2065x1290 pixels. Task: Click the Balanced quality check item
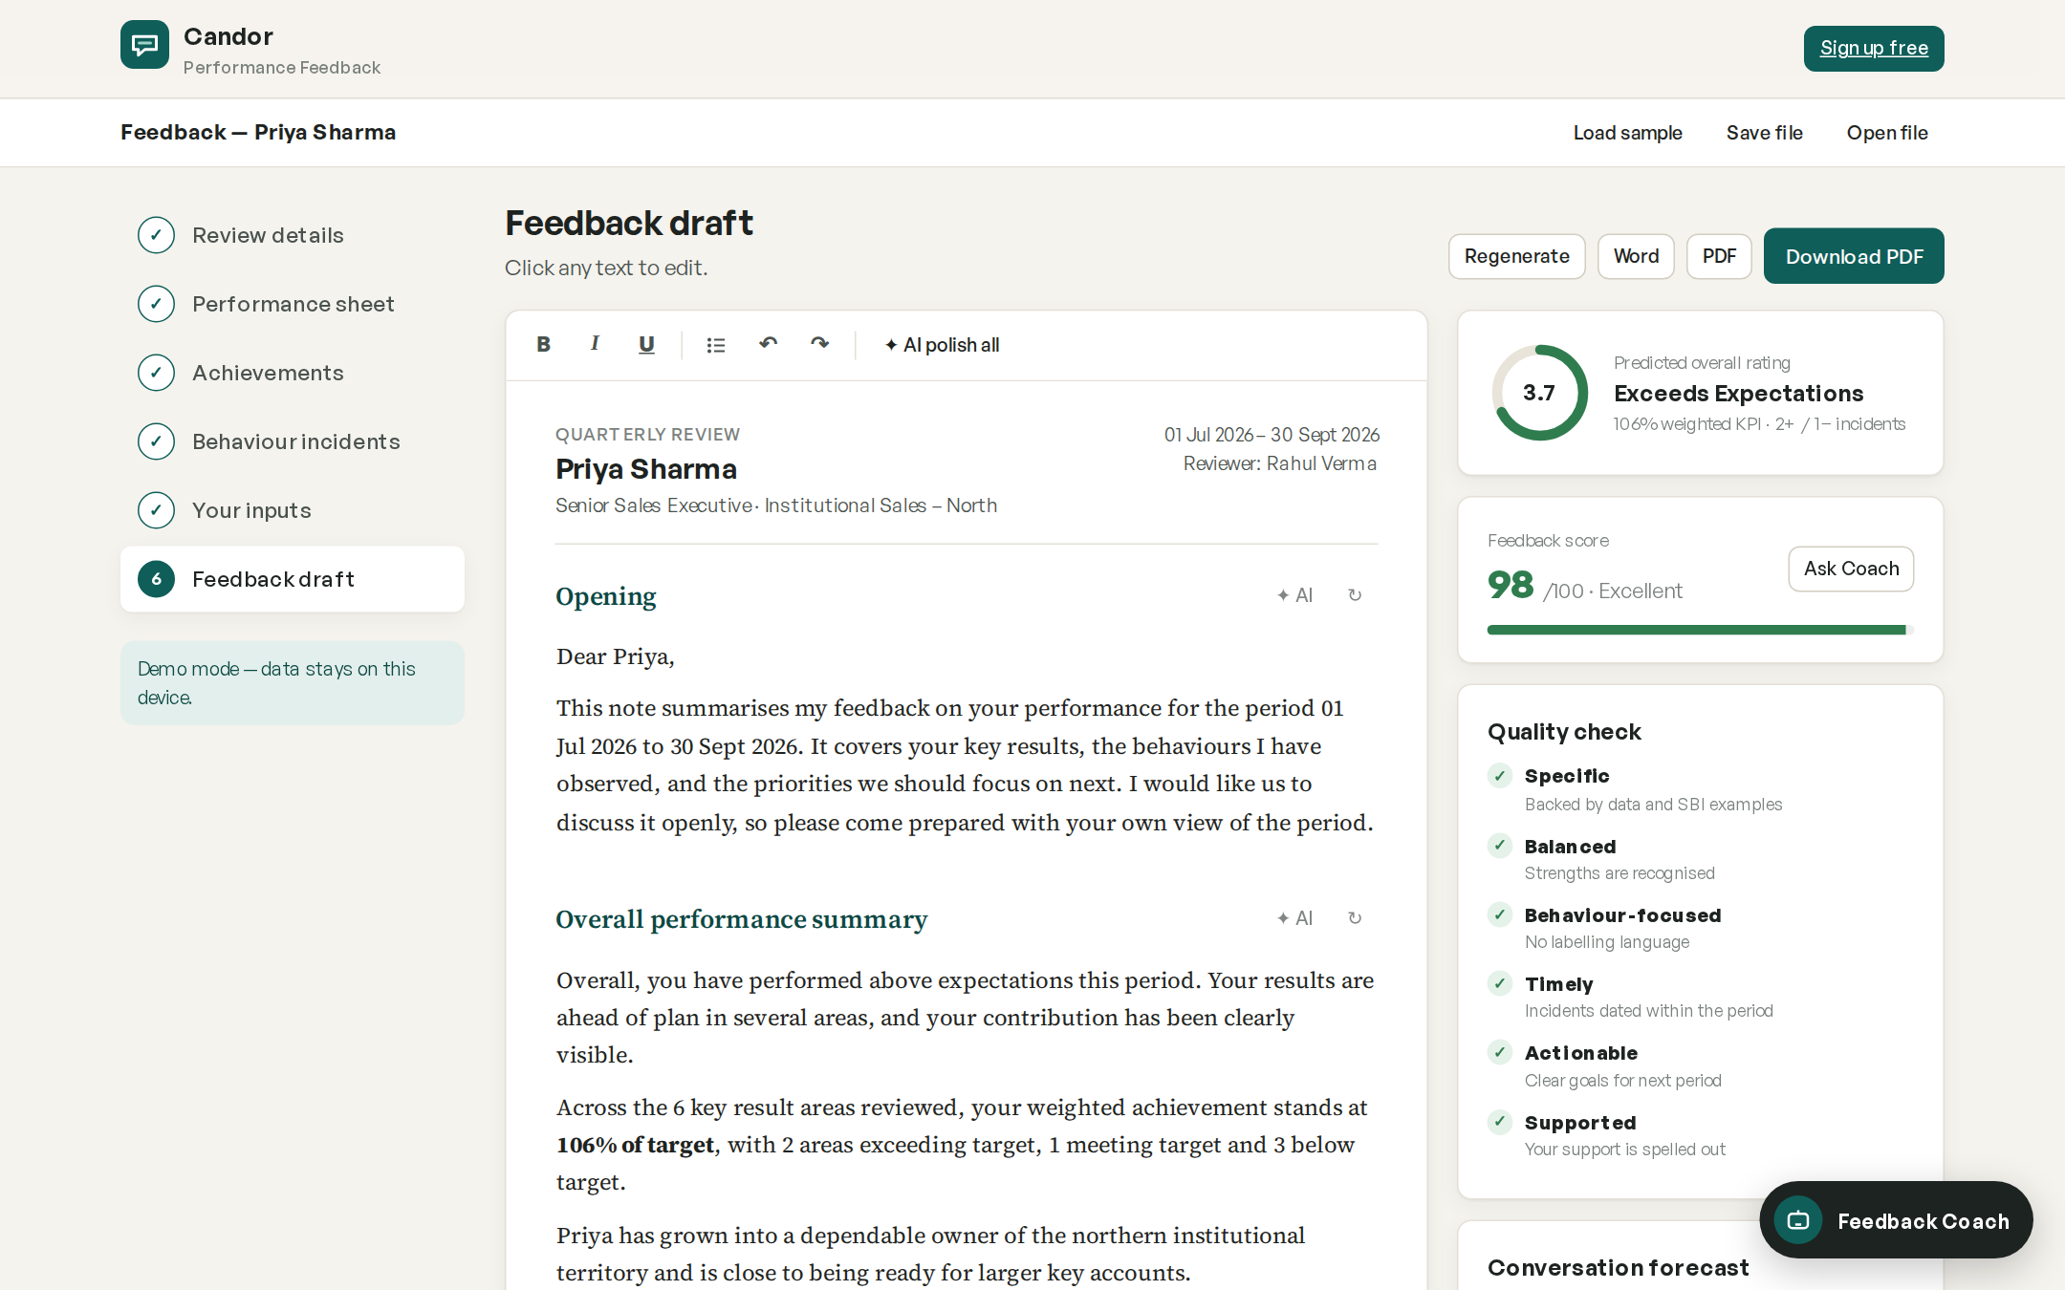1701,859
